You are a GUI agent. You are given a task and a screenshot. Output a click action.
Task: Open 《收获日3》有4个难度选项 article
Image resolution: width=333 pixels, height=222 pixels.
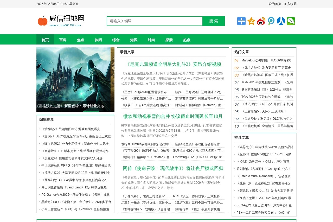(147, 105)
